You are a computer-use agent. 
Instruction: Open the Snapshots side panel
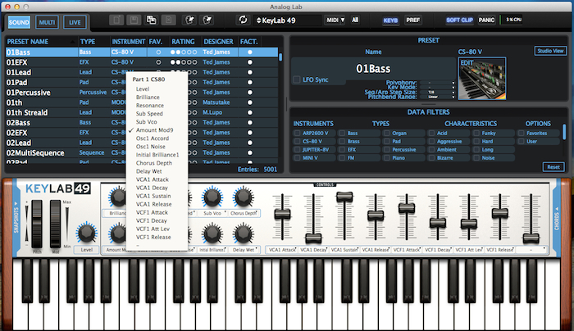click(x=16, y=217)
